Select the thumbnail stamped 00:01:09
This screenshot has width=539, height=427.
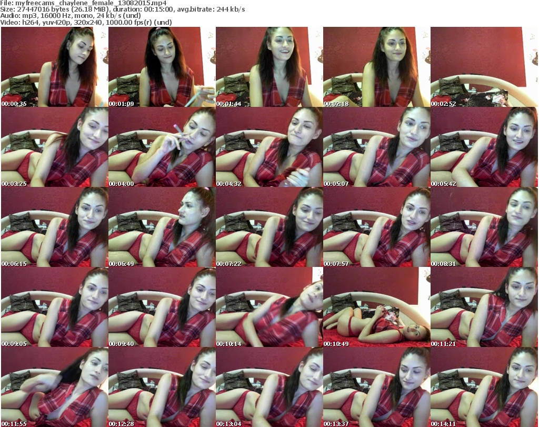coord(162,67)
